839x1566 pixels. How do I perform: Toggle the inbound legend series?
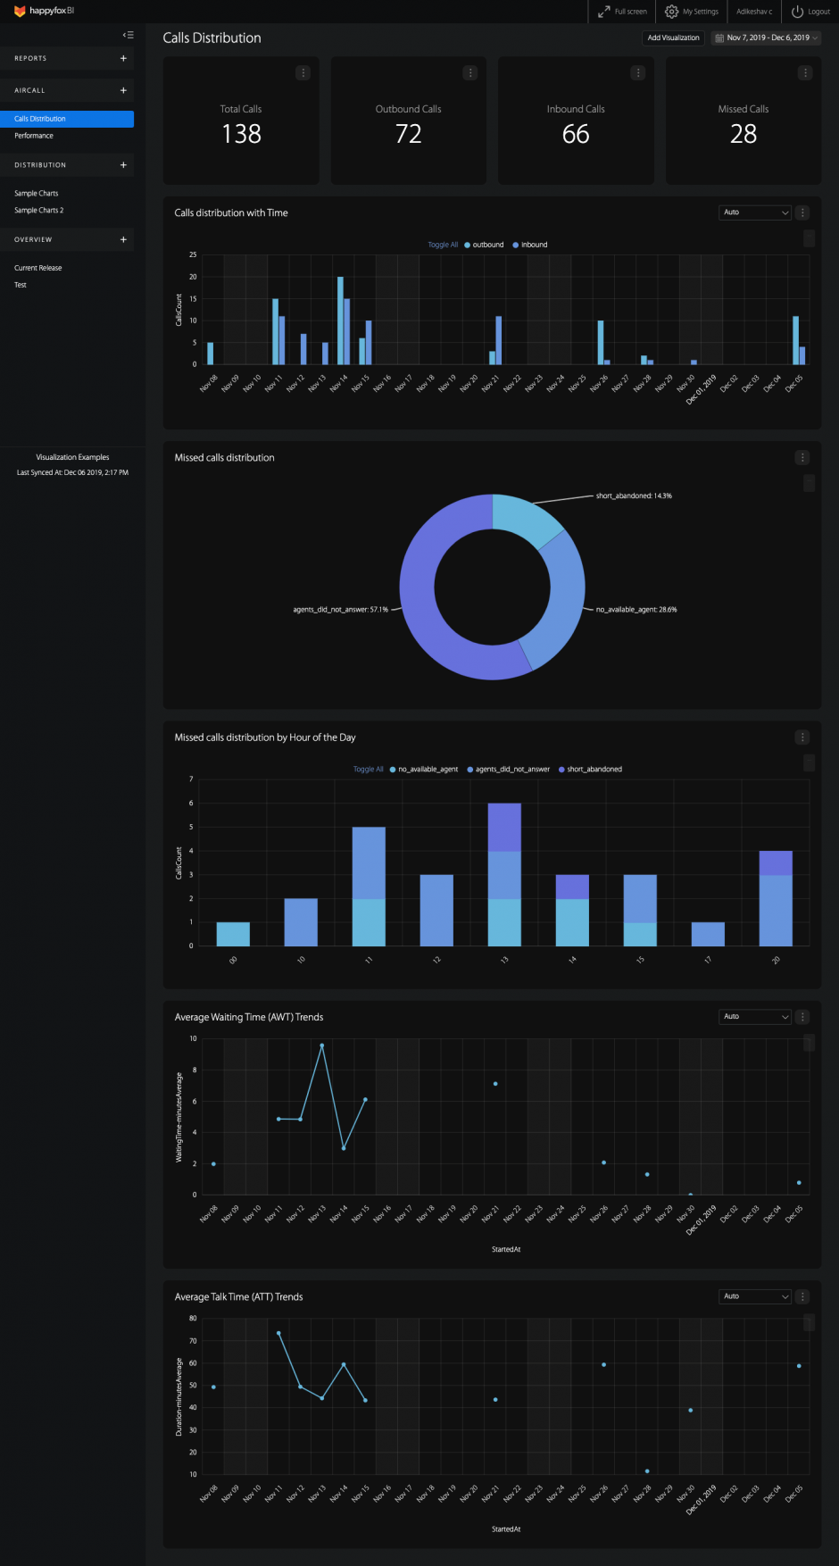[x=534, y=245]
